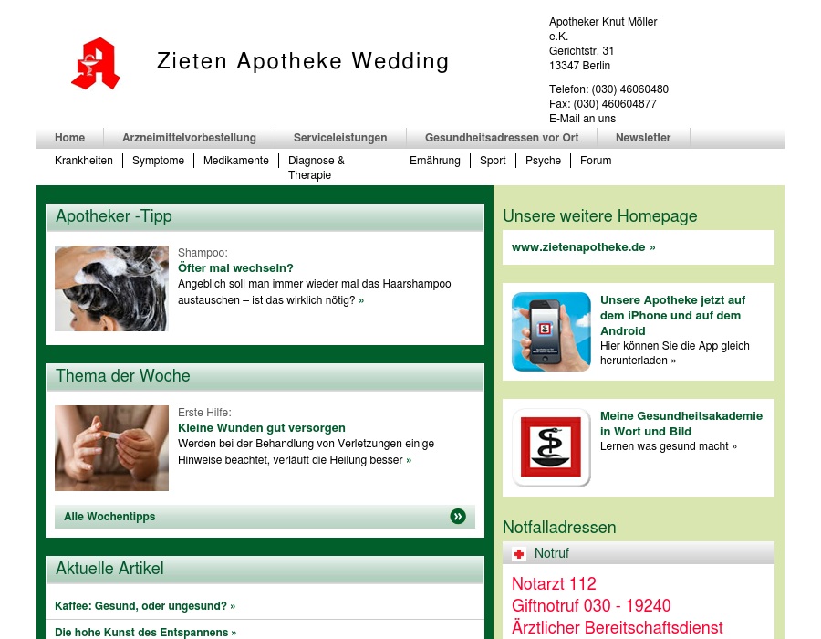Open Kleine Wunden gut versorgen article
This screenshot has width=821, height=639.
click(x=262, y=428)
